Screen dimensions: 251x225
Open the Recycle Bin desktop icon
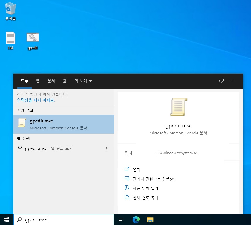click(11, 11)
